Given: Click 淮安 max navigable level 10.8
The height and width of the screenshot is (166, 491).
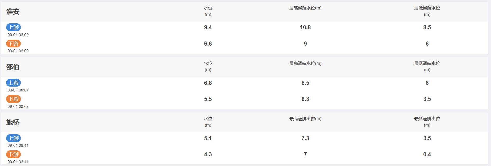Looking at the screenshot, I should click(x=305, y=27).
